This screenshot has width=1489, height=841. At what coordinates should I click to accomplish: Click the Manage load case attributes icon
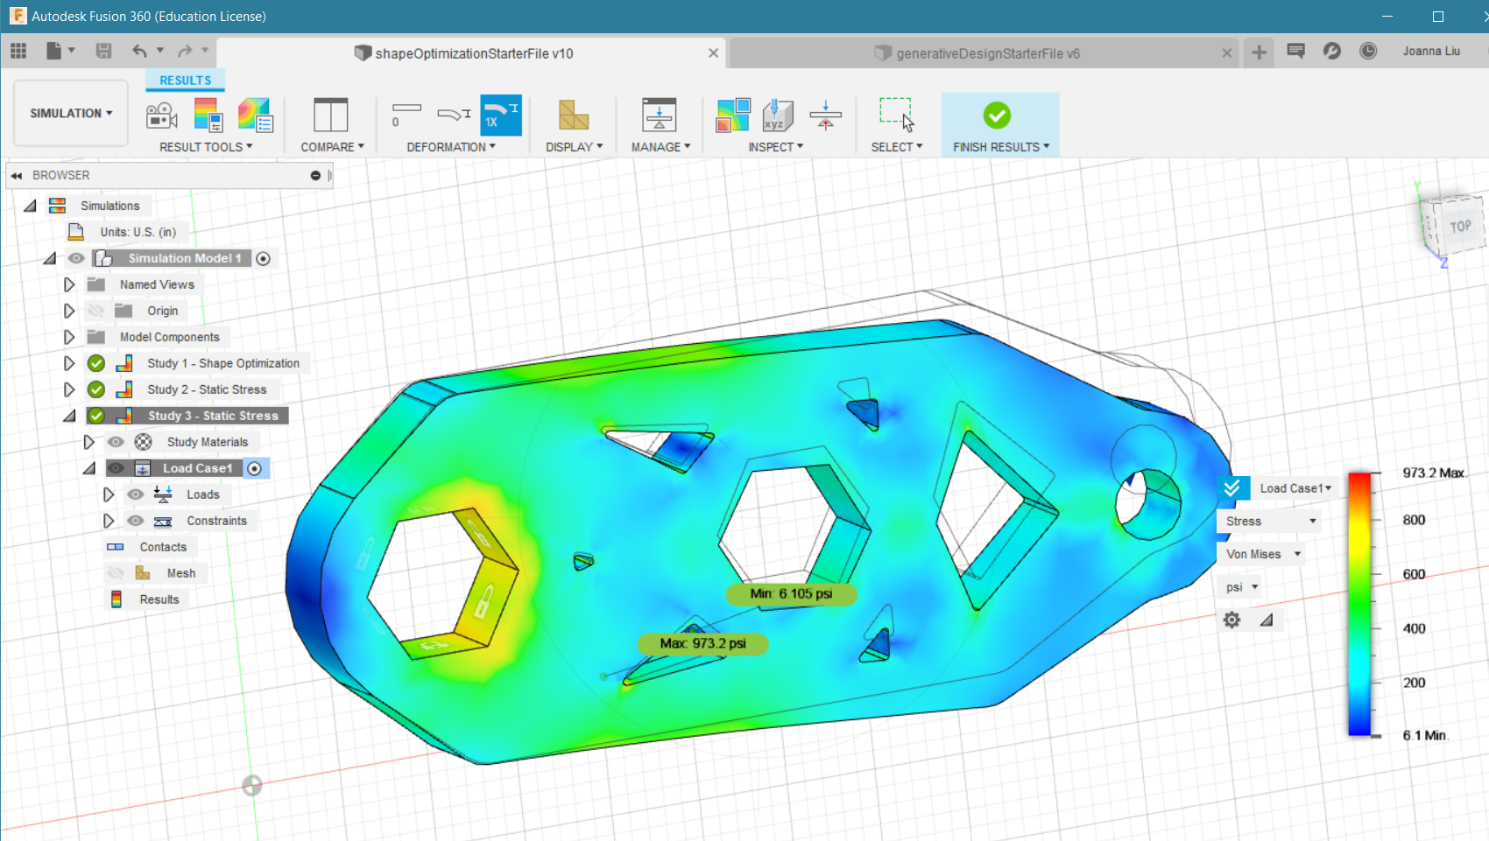(660, 115)
